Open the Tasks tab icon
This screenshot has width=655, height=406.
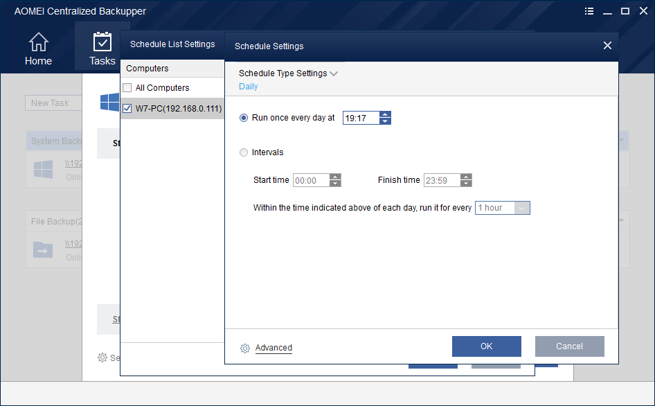coord(102,42)
